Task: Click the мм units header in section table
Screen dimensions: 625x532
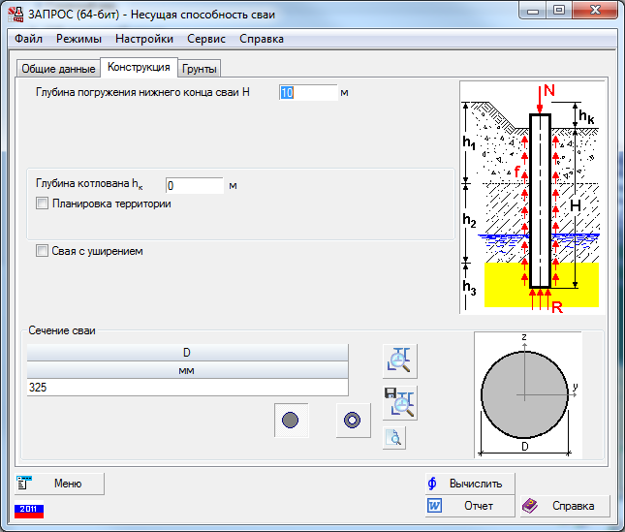Action: [187, 370]
